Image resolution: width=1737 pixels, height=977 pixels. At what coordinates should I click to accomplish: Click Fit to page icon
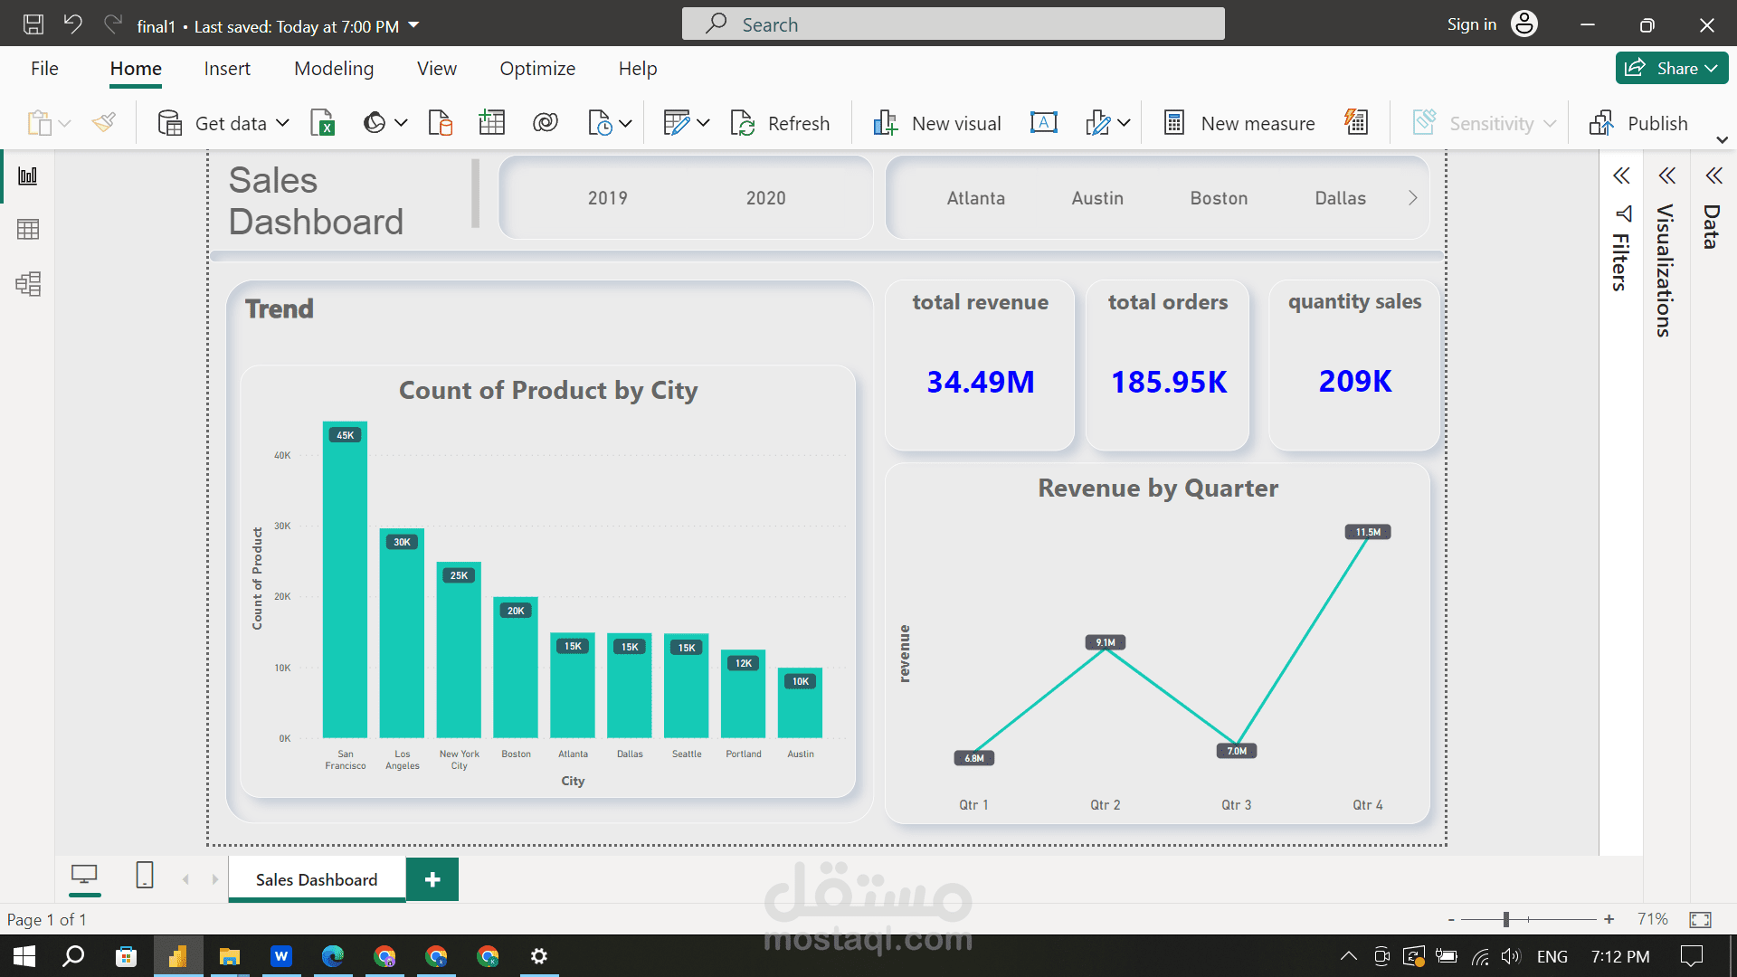pyautogui.click(x=1700, y=920)
